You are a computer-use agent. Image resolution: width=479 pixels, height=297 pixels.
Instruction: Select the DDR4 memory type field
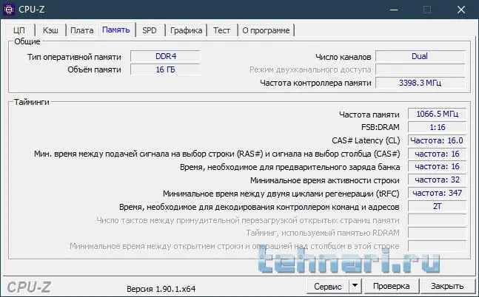click(x=165, y=56)
